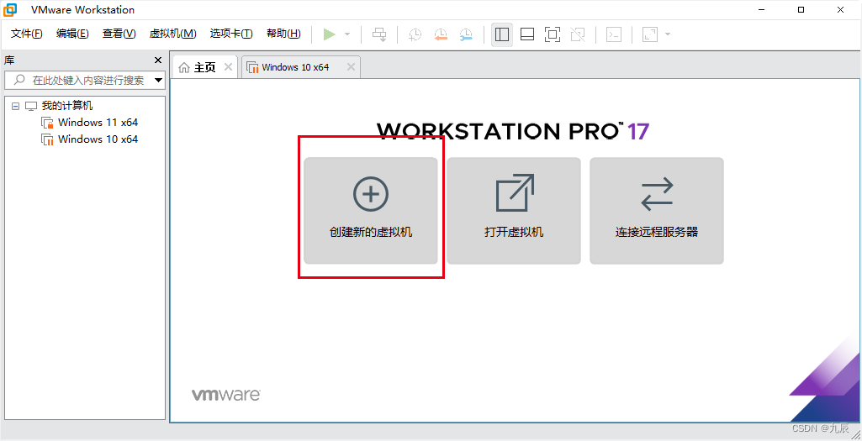Close the Windows 10 x64 tab
This screenshot has height=441, width=862.
(351, 67)
